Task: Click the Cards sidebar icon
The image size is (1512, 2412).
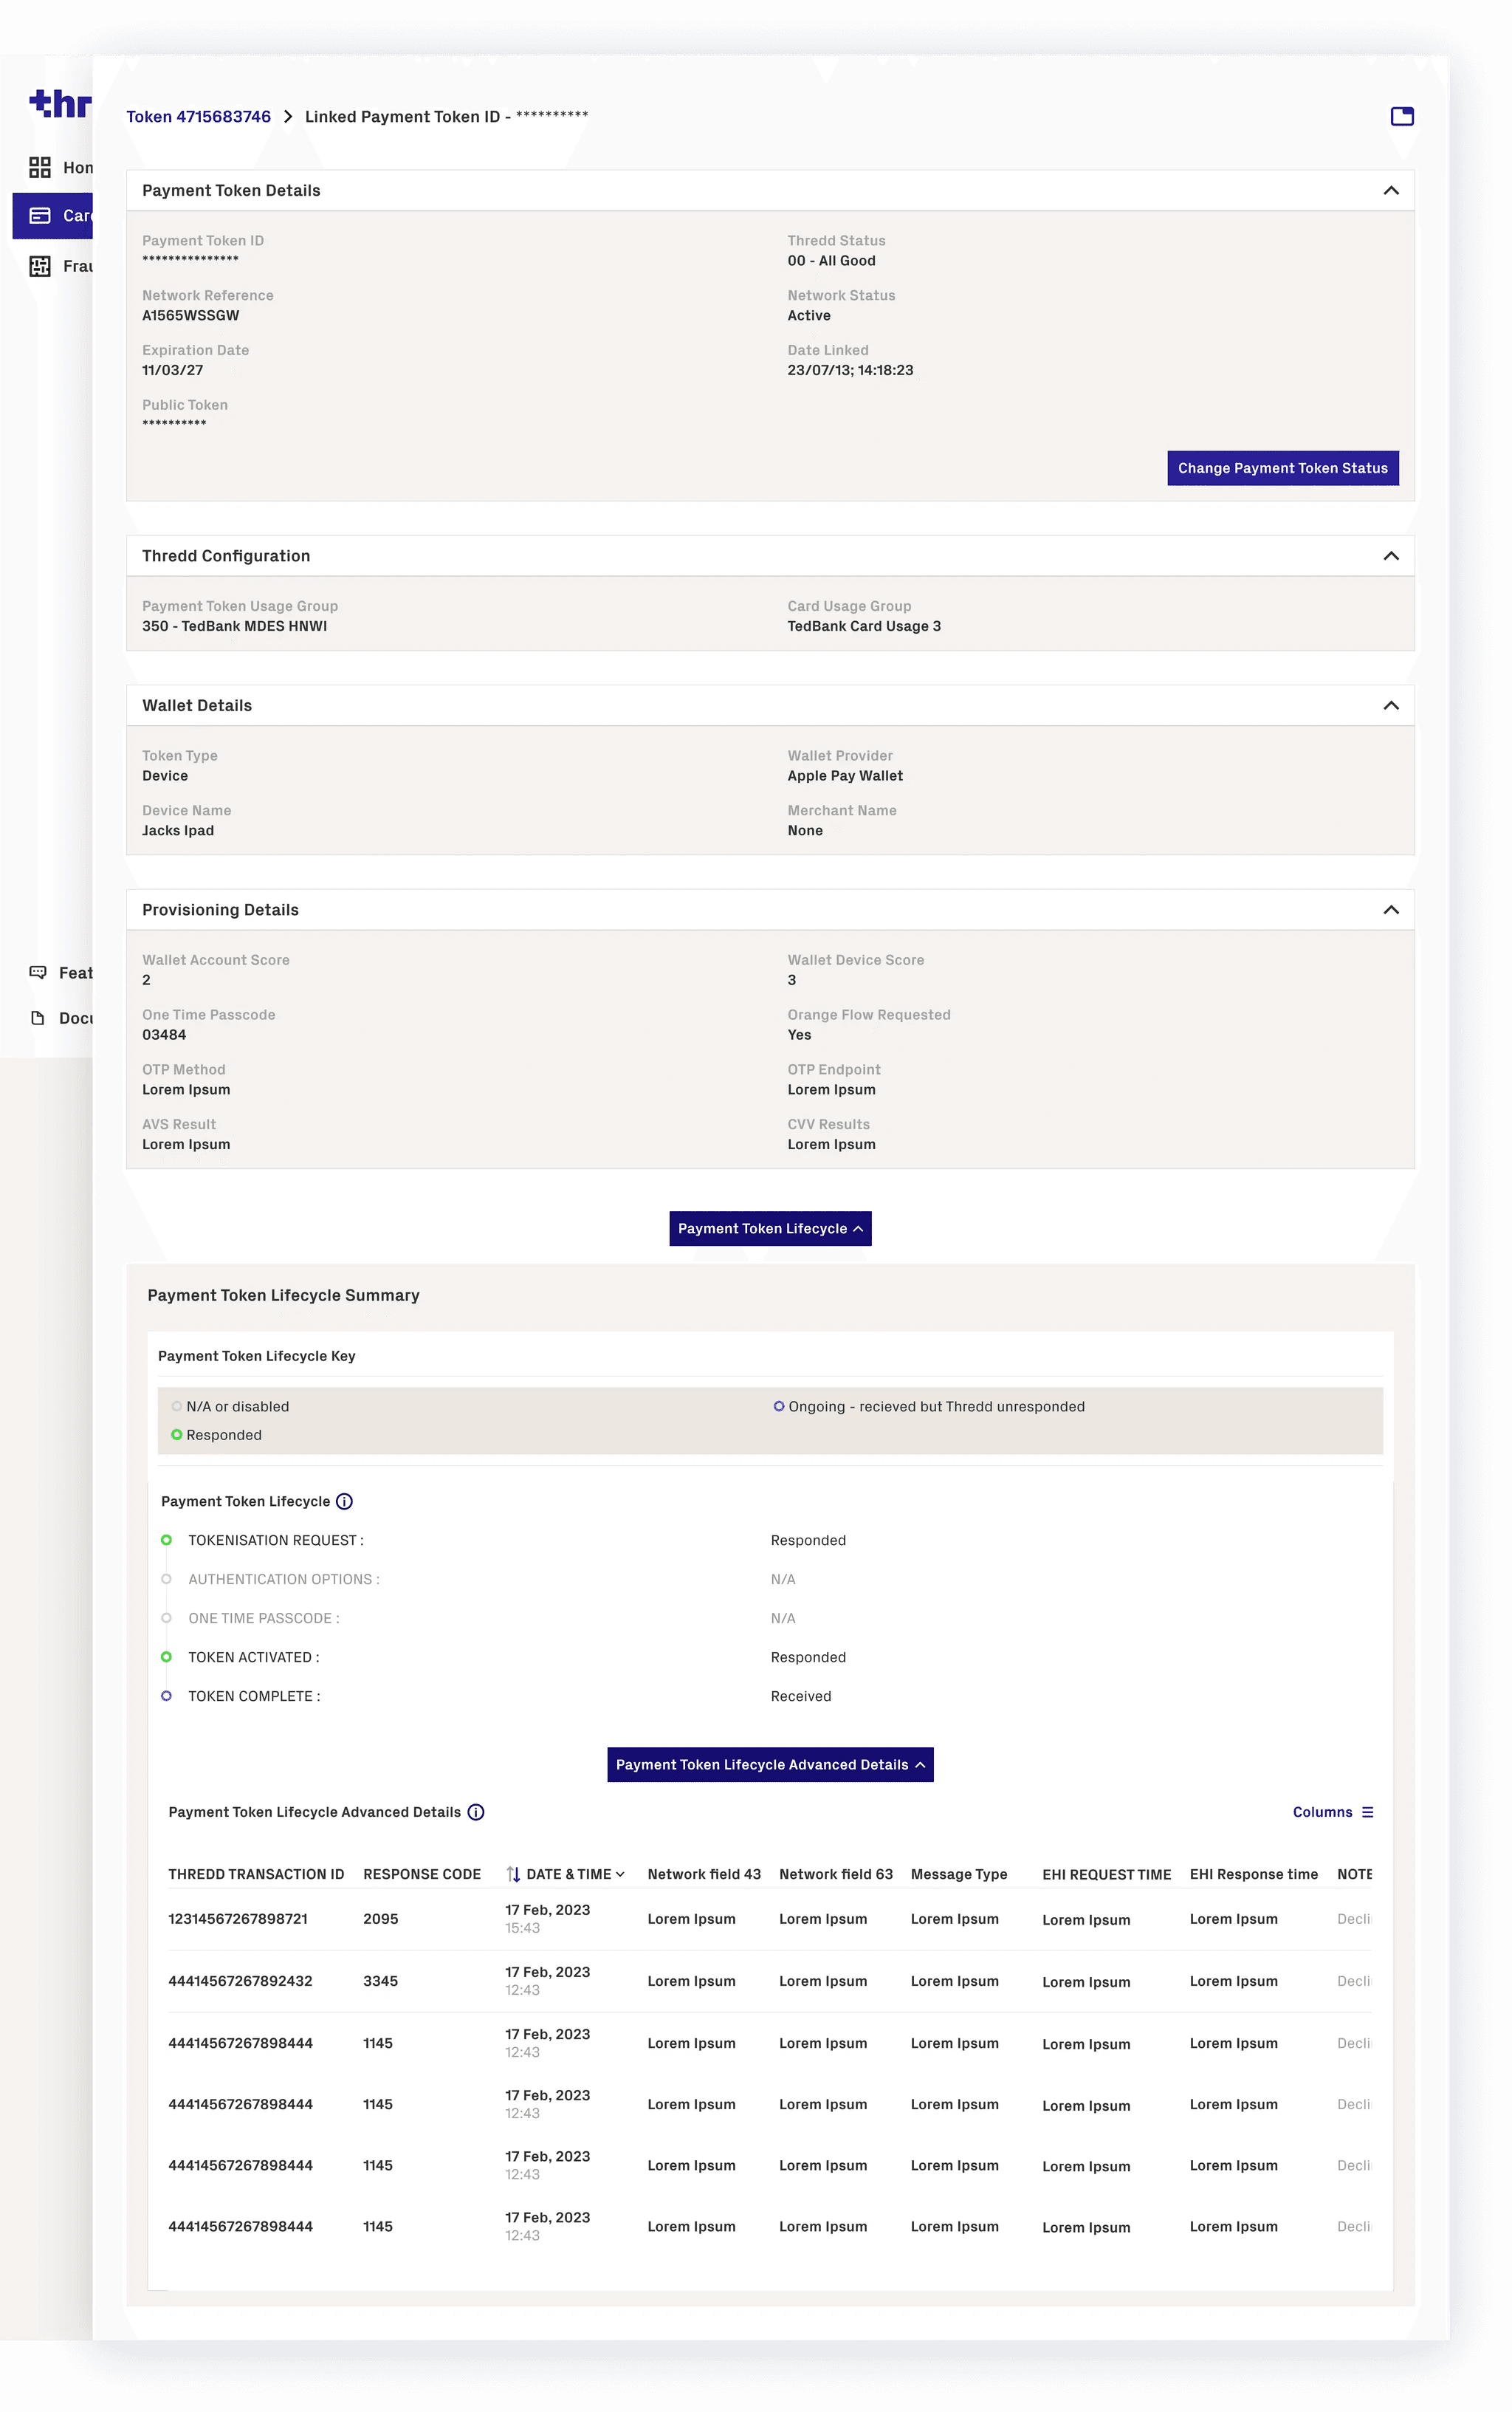Action: 40,215
